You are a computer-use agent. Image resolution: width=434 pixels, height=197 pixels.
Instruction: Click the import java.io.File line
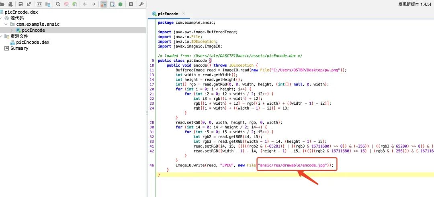(180, 37)
